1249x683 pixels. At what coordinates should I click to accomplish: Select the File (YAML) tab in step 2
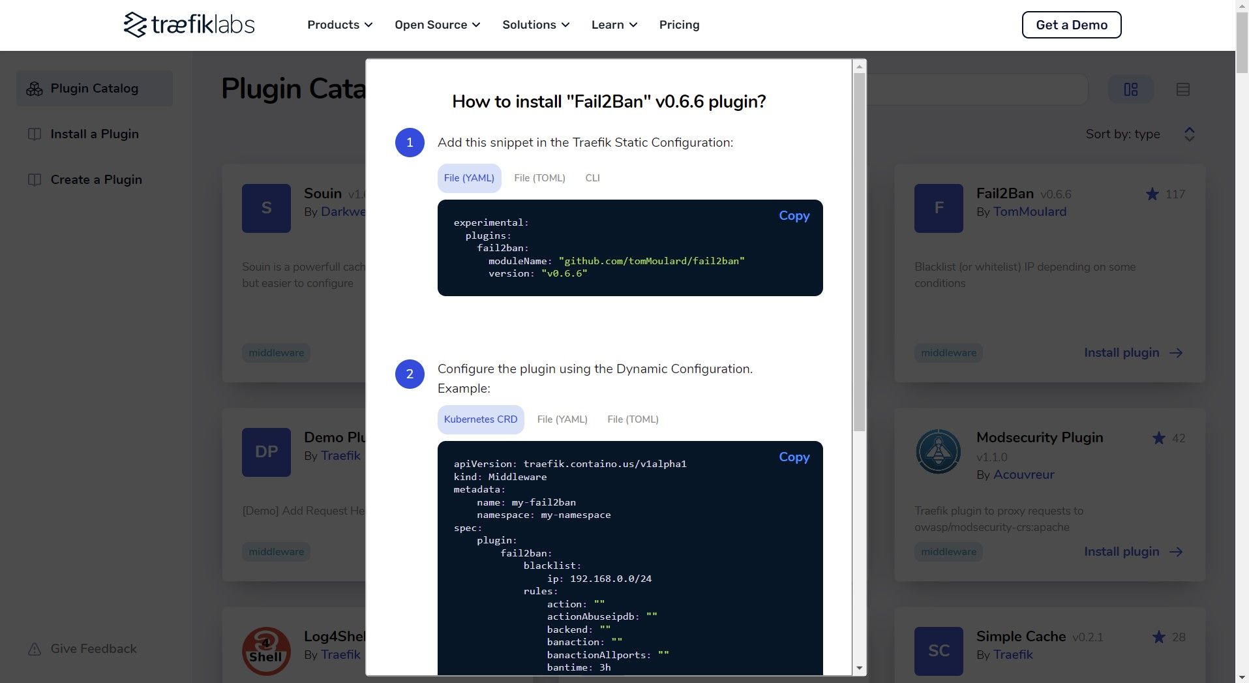(x=562, y=419)
